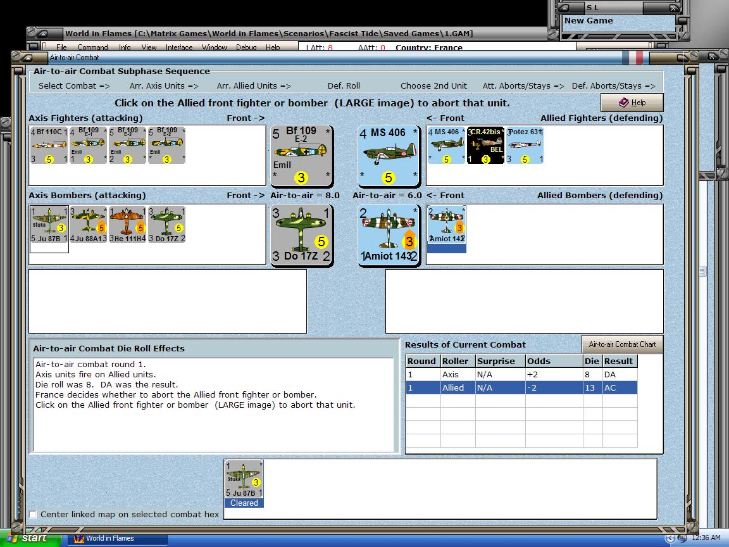Viewport: 729px width, 547px height.
Task: Abort the large Amiot 143 Allied front bomber
Action: (389, 235)
